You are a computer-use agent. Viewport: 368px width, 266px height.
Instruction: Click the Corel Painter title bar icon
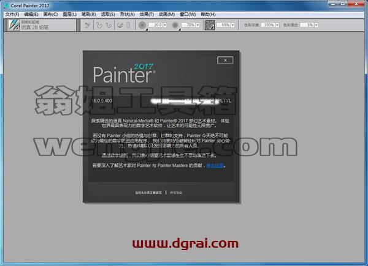coord(6,6)
